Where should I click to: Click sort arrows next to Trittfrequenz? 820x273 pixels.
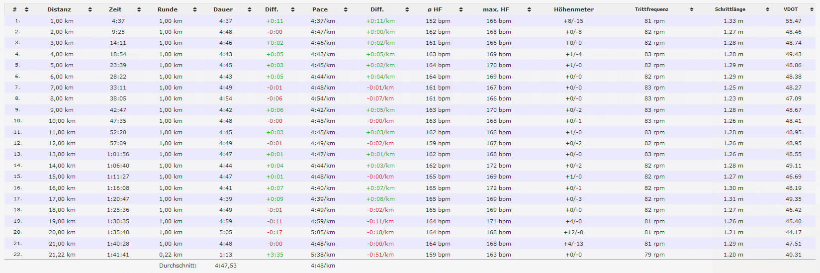(692, 9)
